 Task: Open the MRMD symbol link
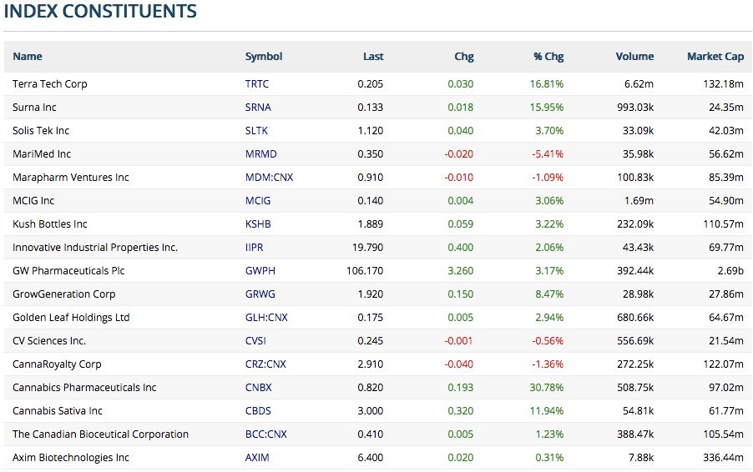click(260, 154)
